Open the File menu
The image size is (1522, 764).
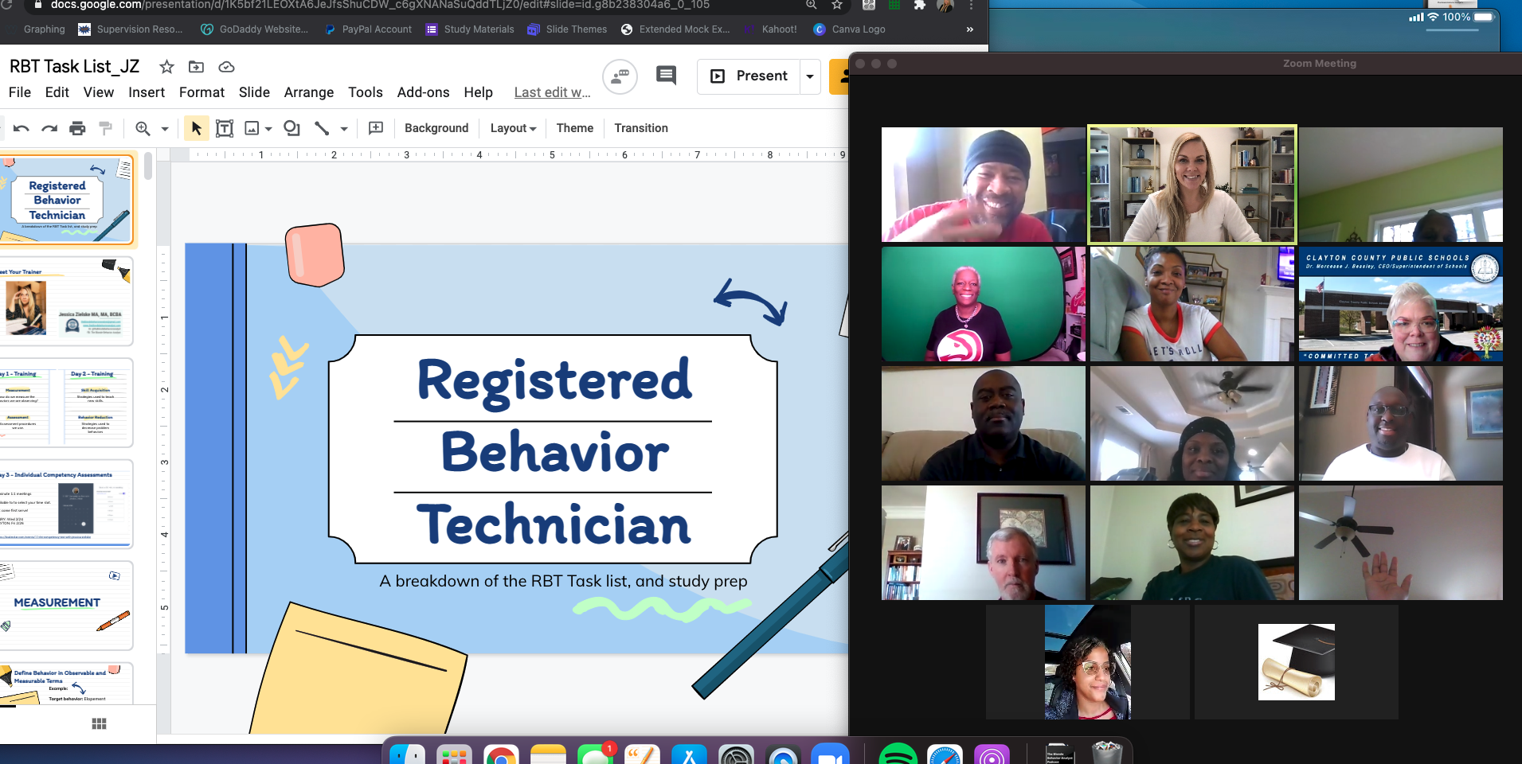pos(20,92)
